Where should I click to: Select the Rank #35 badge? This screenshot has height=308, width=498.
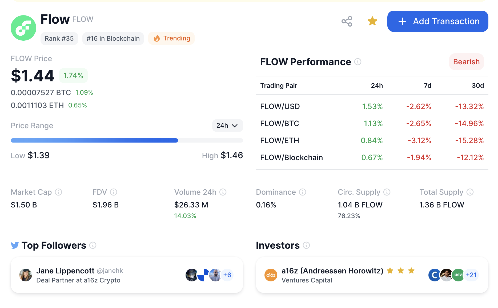59,39
